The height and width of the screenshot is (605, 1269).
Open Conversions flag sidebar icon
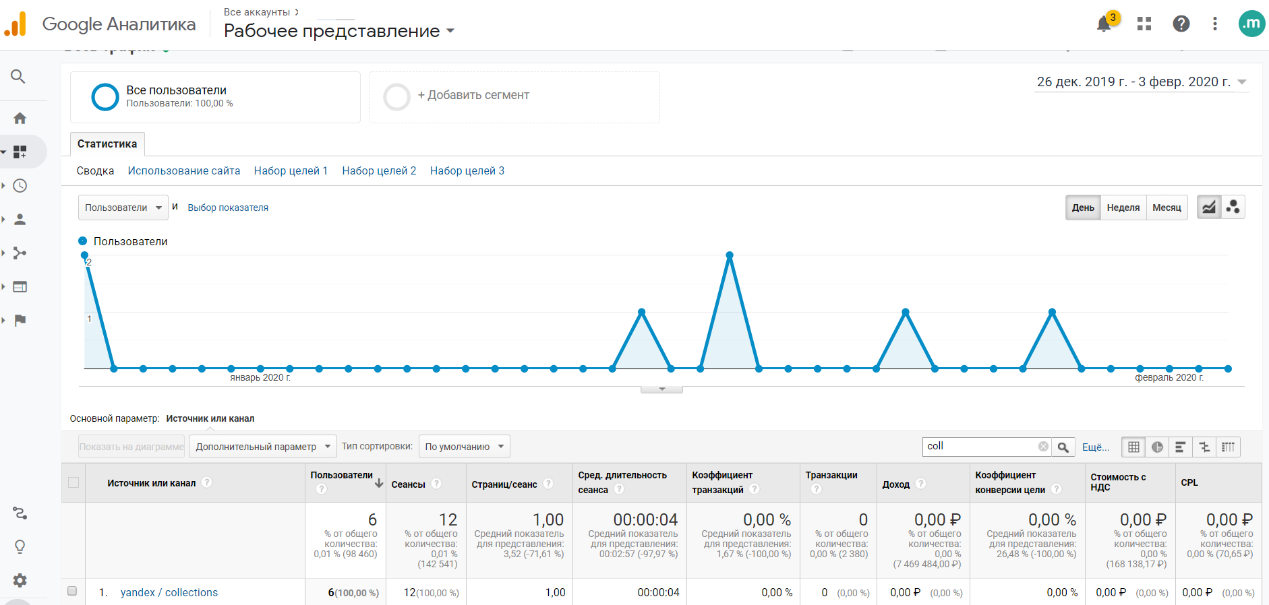click(20, 320)
